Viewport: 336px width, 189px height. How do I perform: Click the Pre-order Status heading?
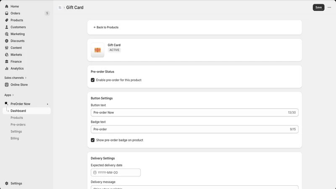pyautogui.click(x=102, y=71)
